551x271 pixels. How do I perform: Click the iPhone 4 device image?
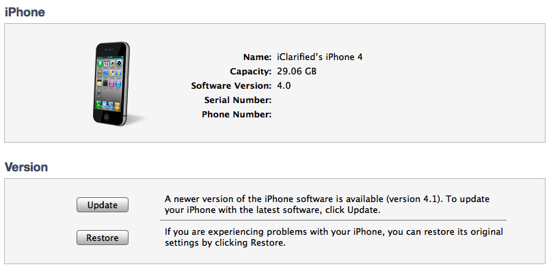tap(112, 83)
